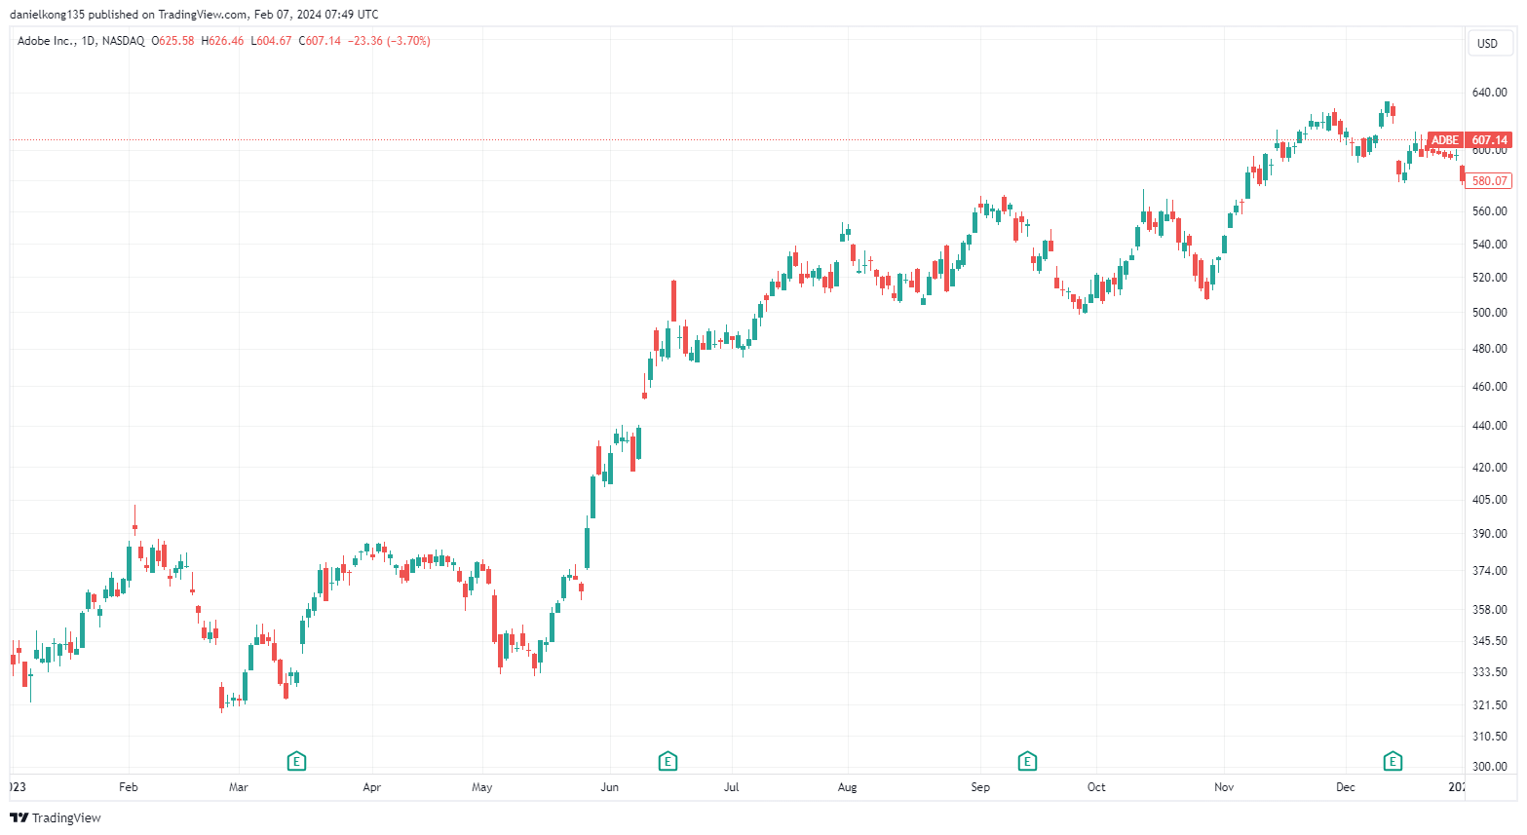Open the September earnings E marker

click(1027, 761)
